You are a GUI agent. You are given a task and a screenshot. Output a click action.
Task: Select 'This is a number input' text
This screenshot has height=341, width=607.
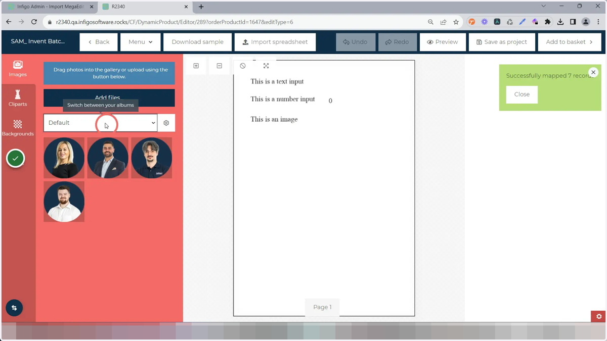[283, 99]
